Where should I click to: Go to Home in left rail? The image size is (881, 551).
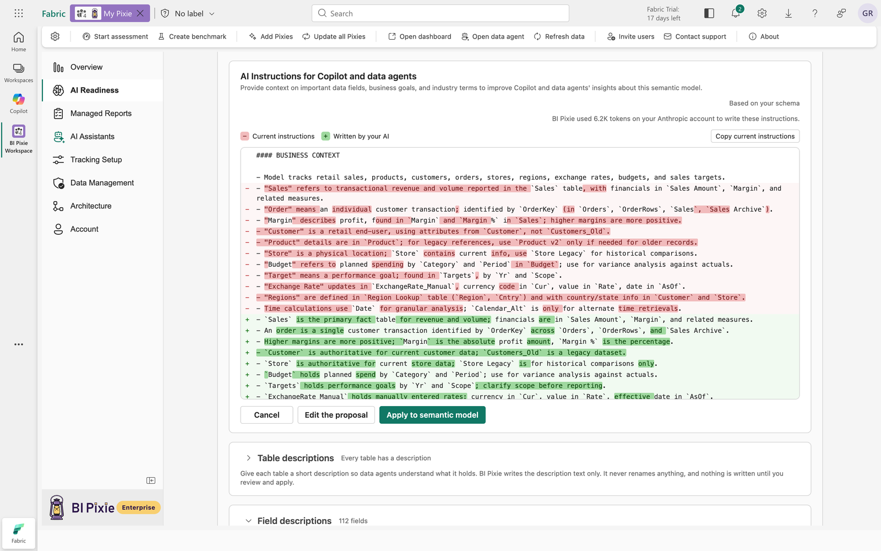[19, 41]
